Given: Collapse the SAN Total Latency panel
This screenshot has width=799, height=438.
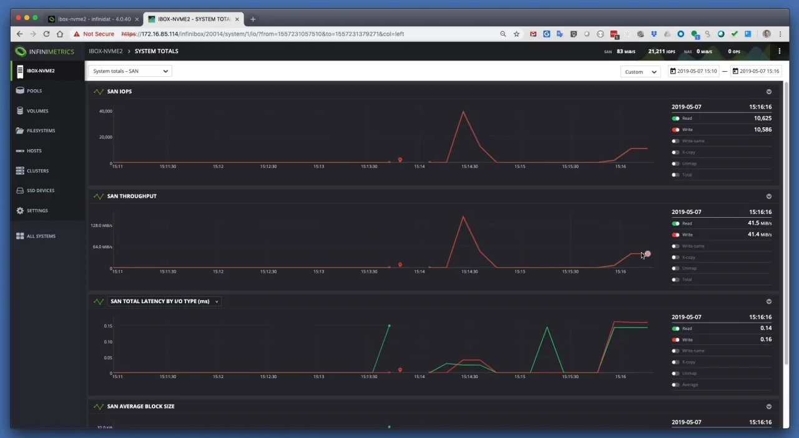Looking at the screenshot, I should point(769,301).
